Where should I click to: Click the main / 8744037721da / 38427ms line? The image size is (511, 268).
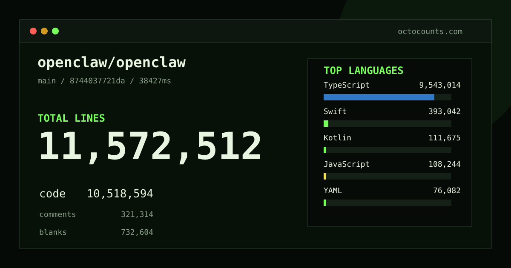click(x=104, y=81)
